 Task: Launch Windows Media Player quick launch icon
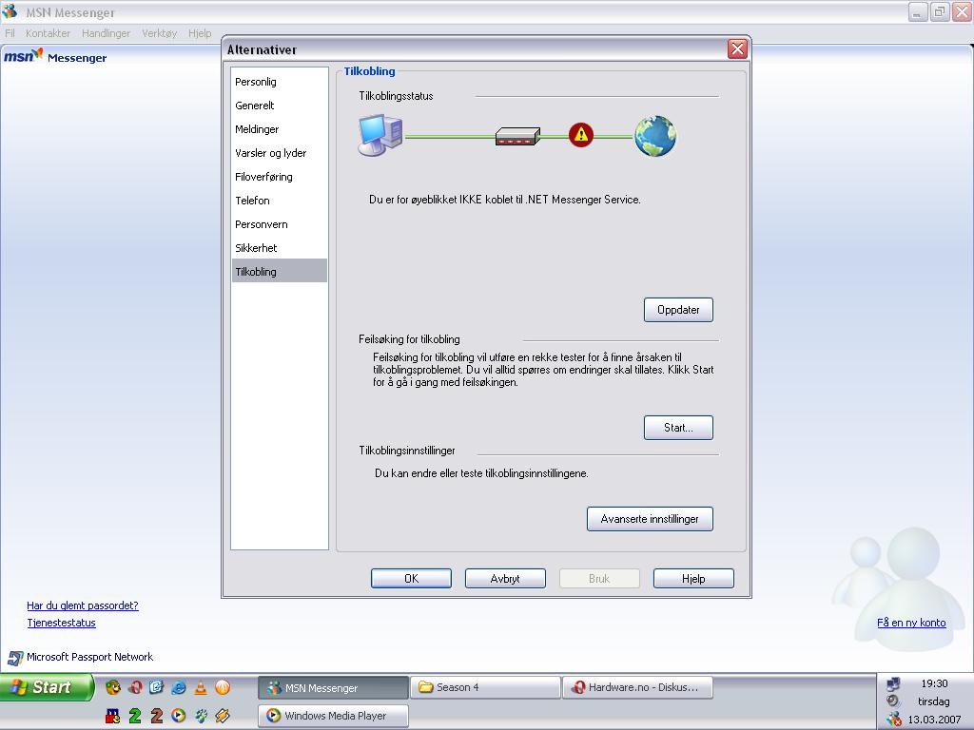(178, 716)
